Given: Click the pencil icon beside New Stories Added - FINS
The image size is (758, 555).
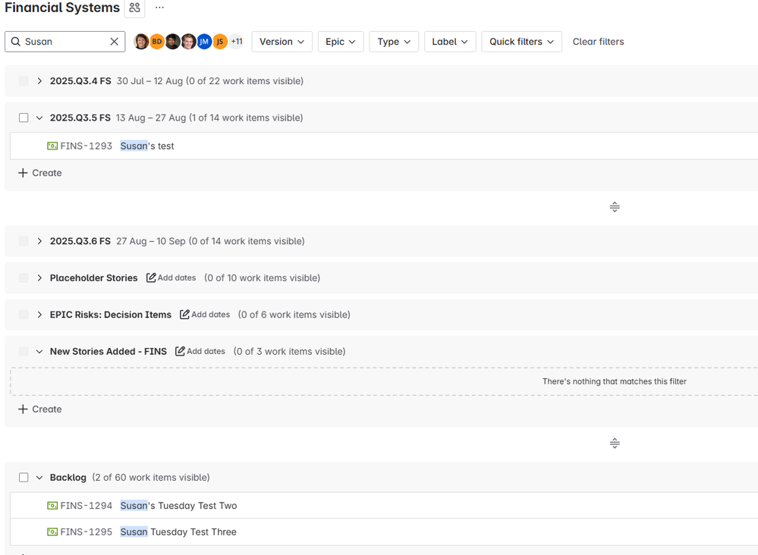Looking at the screenshot, I should [x=180, y=351].
